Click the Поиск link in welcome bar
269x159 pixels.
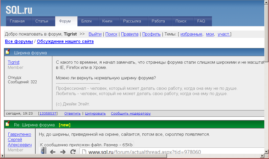pos(111,34)
